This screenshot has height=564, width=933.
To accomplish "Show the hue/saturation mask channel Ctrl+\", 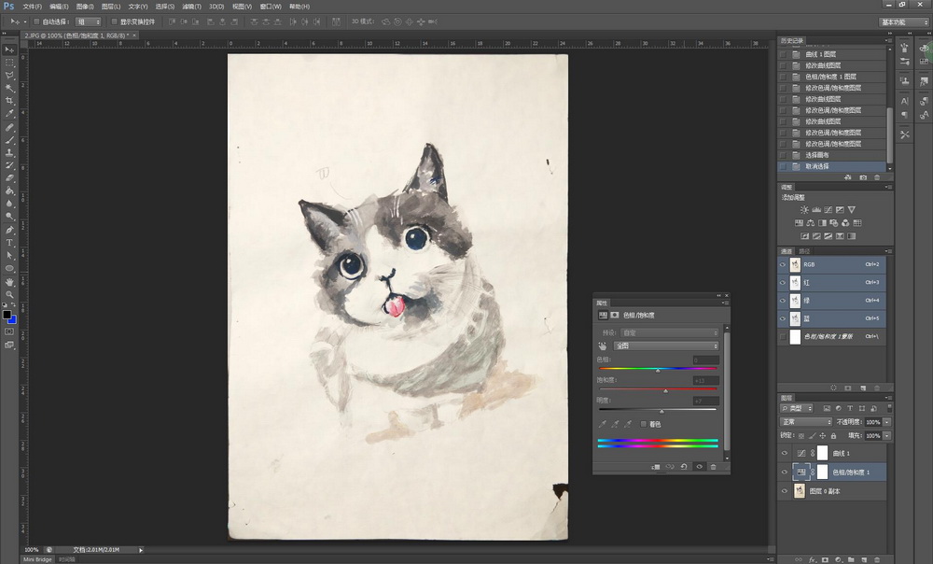I will pyautogui.click(x=783, y=336).
